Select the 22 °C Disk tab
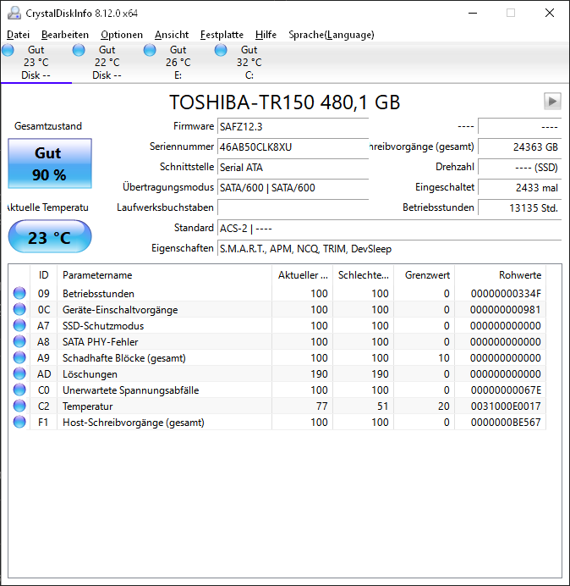The height and width of the screenshot is (586, 570). (x=107, y=63)
